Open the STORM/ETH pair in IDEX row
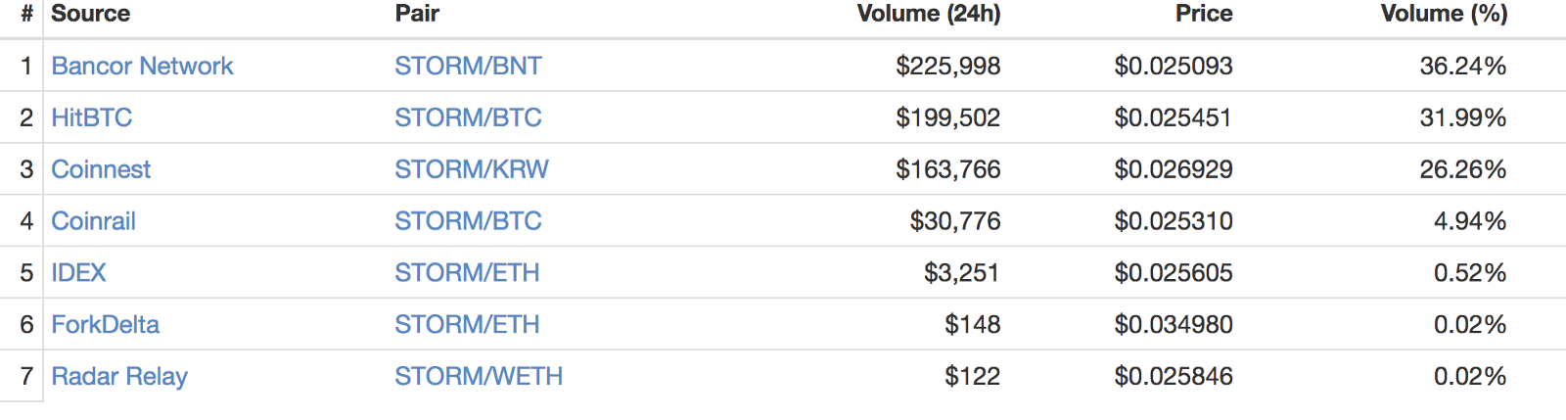Image resolution: width=1566 pixels, height=420 pixels. click(467, 273)
